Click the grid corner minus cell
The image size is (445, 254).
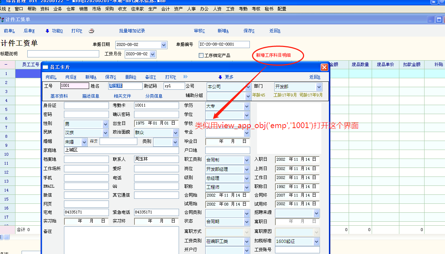tap(6, 65)
